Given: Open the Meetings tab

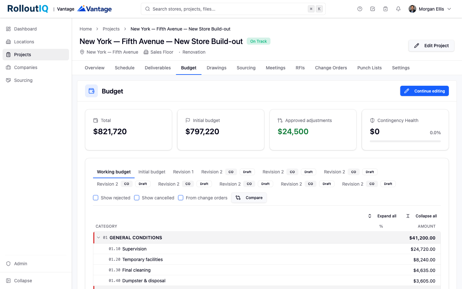Looking at the screenshot, I should point(276,68).
